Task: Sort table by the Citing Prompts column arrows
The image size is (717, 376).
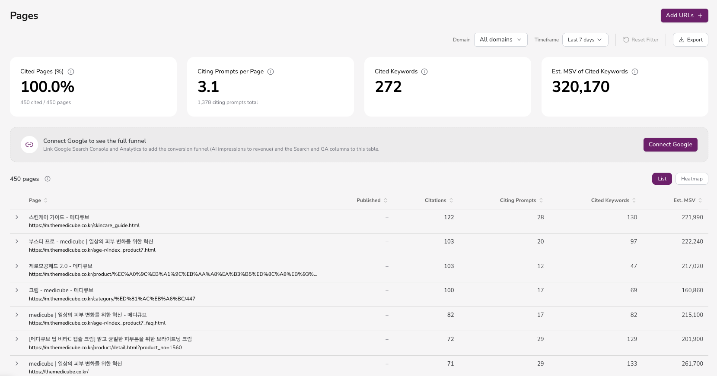Action: click(x=541, y=200)
